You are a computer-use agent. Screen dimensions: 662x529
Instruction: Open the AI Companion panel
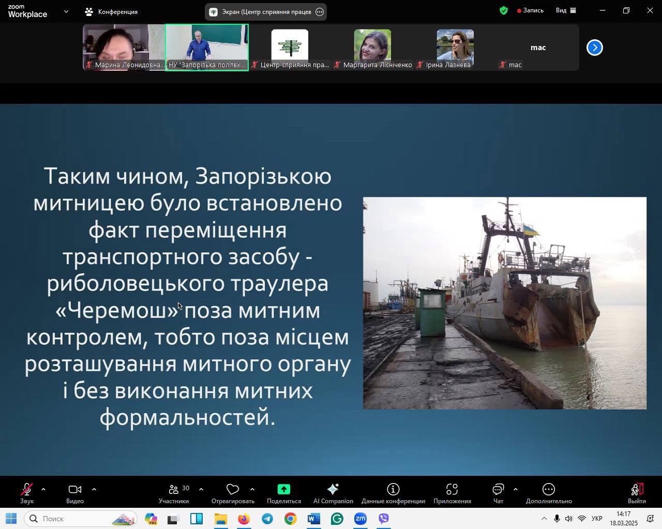point(333,493)
